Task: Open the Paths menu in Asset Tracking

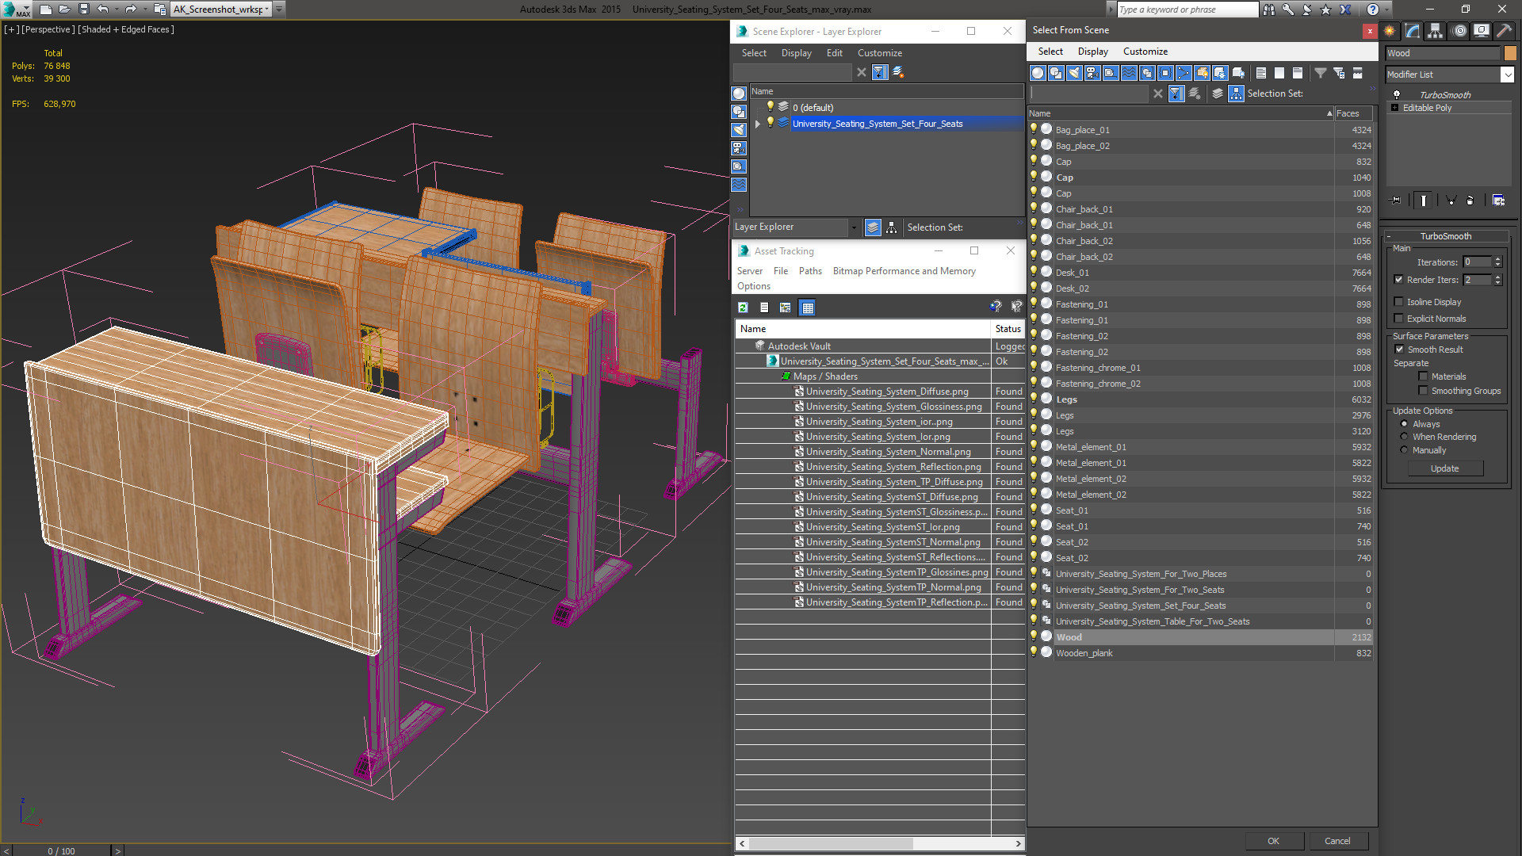Action: 809,271
